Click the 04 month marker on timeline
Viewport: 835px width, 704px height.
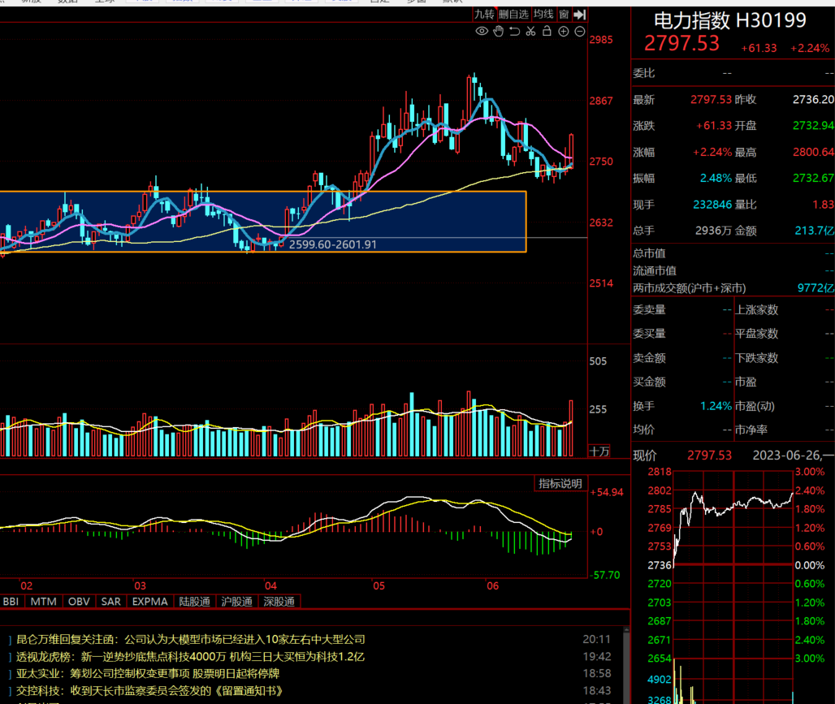pos(270,585)
